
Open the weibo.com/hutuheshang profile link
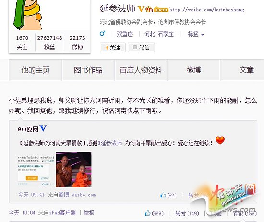coord(206,10)
